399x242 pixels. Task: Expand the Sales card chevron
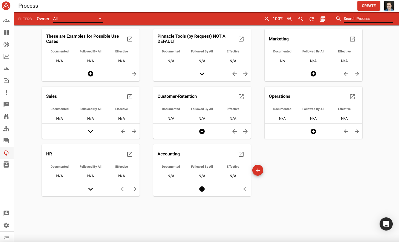[x=91, y=131]
